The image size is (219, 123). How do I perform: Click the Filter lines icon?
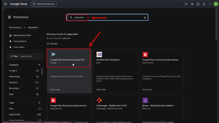point(11,56)
